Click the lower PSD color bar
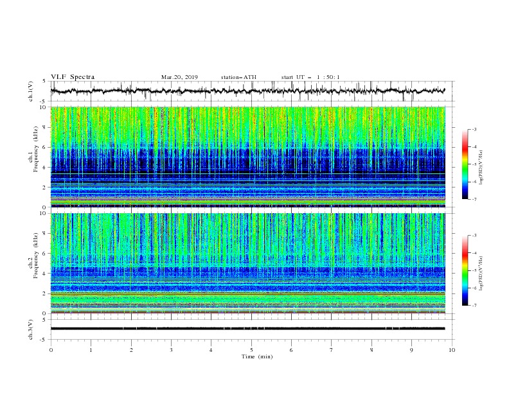This screenshot has height=393, width=509. tap(465, 270)
